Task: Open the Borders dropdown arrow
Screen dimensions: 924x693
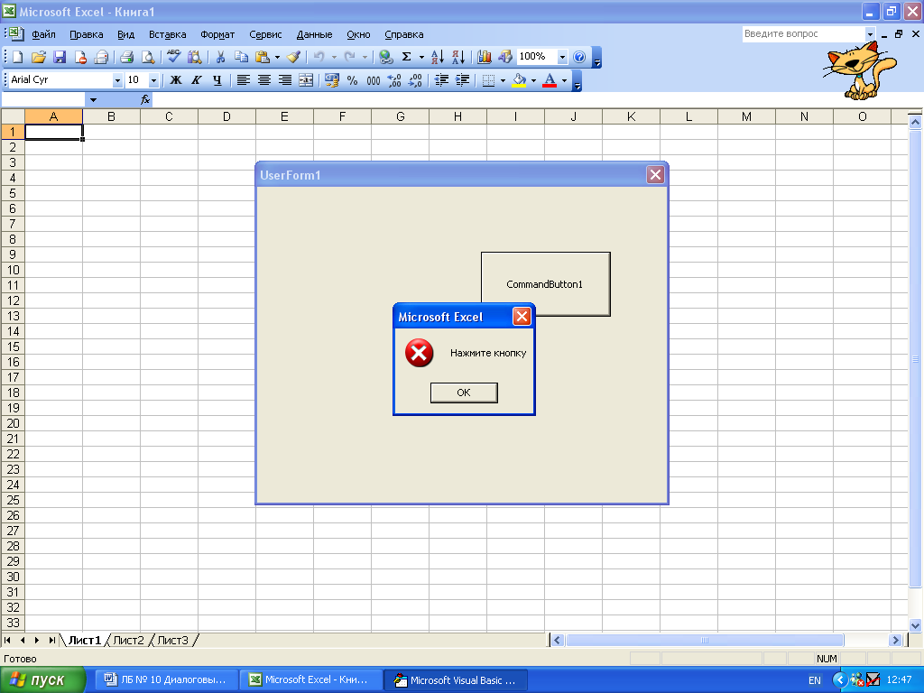Action: click(503, 80)
